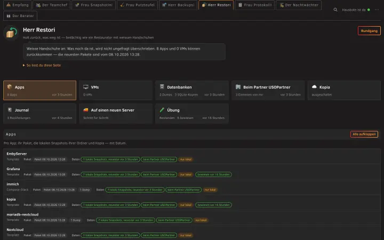Open the Übung card
The height and width of the screenshot is (240, 384).
pos(192,114)
